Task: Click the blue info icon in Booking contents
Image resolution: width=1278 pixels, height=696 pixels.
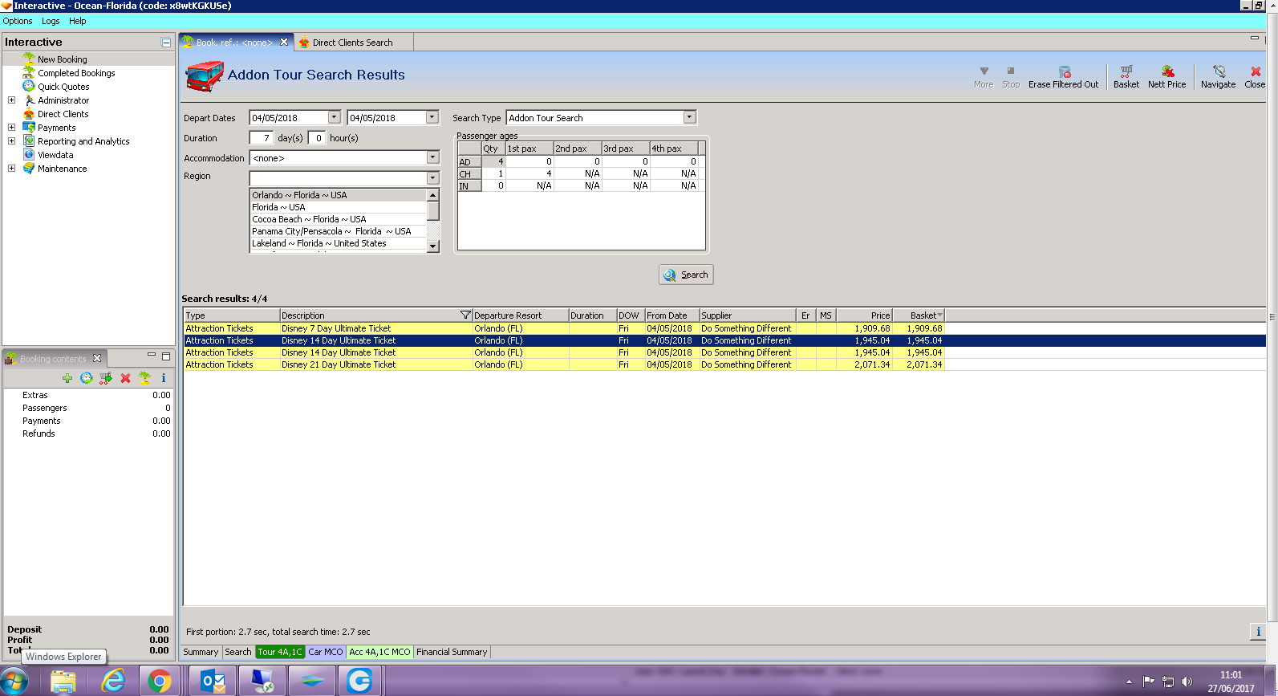Action: [x=164, y=378]
